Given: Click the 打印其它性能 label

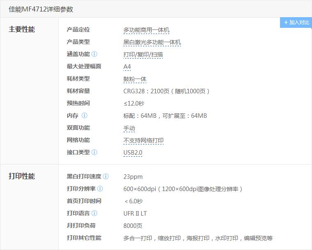Looking at the screenshot, I should coord(84,238).
